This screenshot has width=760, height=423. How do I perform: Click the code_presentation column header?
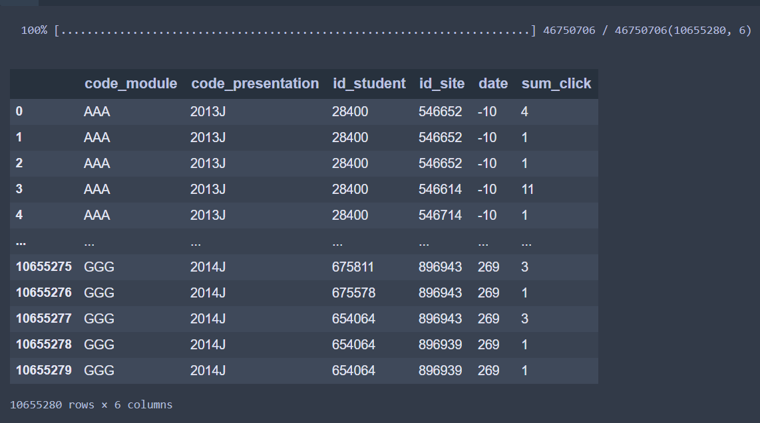click(255, 84)
